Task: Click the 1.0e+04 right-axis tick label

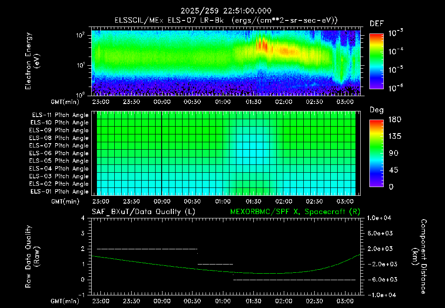Action: click(x=379, y=218)
